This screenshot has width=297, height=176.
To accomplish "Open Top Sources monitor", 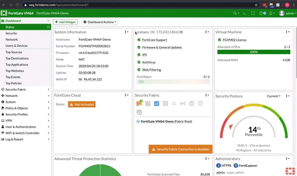I will [x=25, y=52].
